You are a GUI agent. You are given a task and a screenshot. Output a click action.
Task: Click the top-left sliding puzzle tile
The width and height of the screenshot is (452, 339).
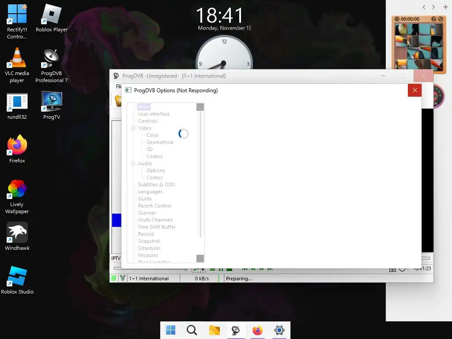coord(400,29)
